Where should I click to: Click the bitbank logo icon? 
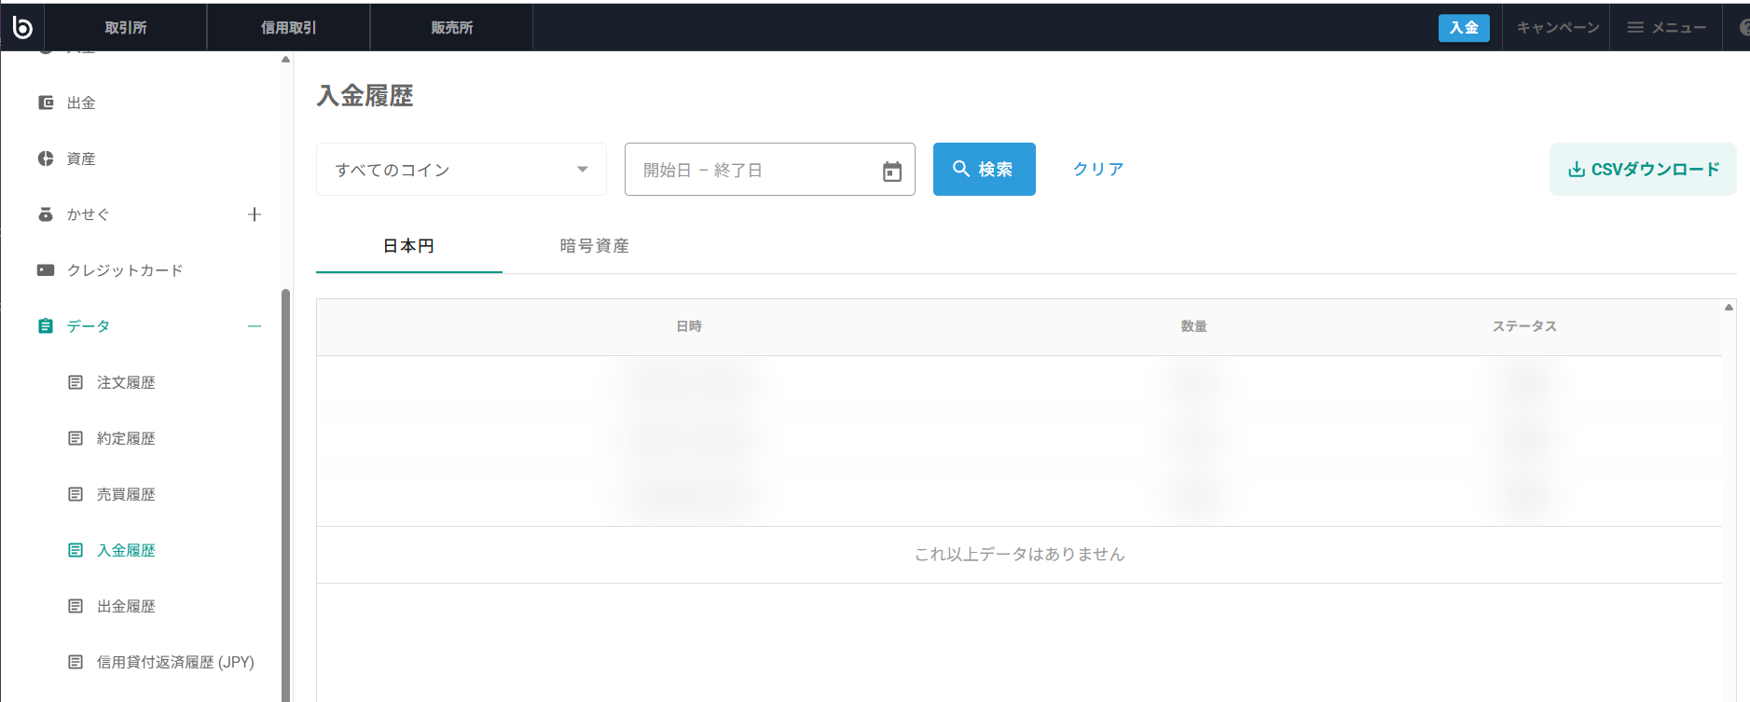point(22,28)
